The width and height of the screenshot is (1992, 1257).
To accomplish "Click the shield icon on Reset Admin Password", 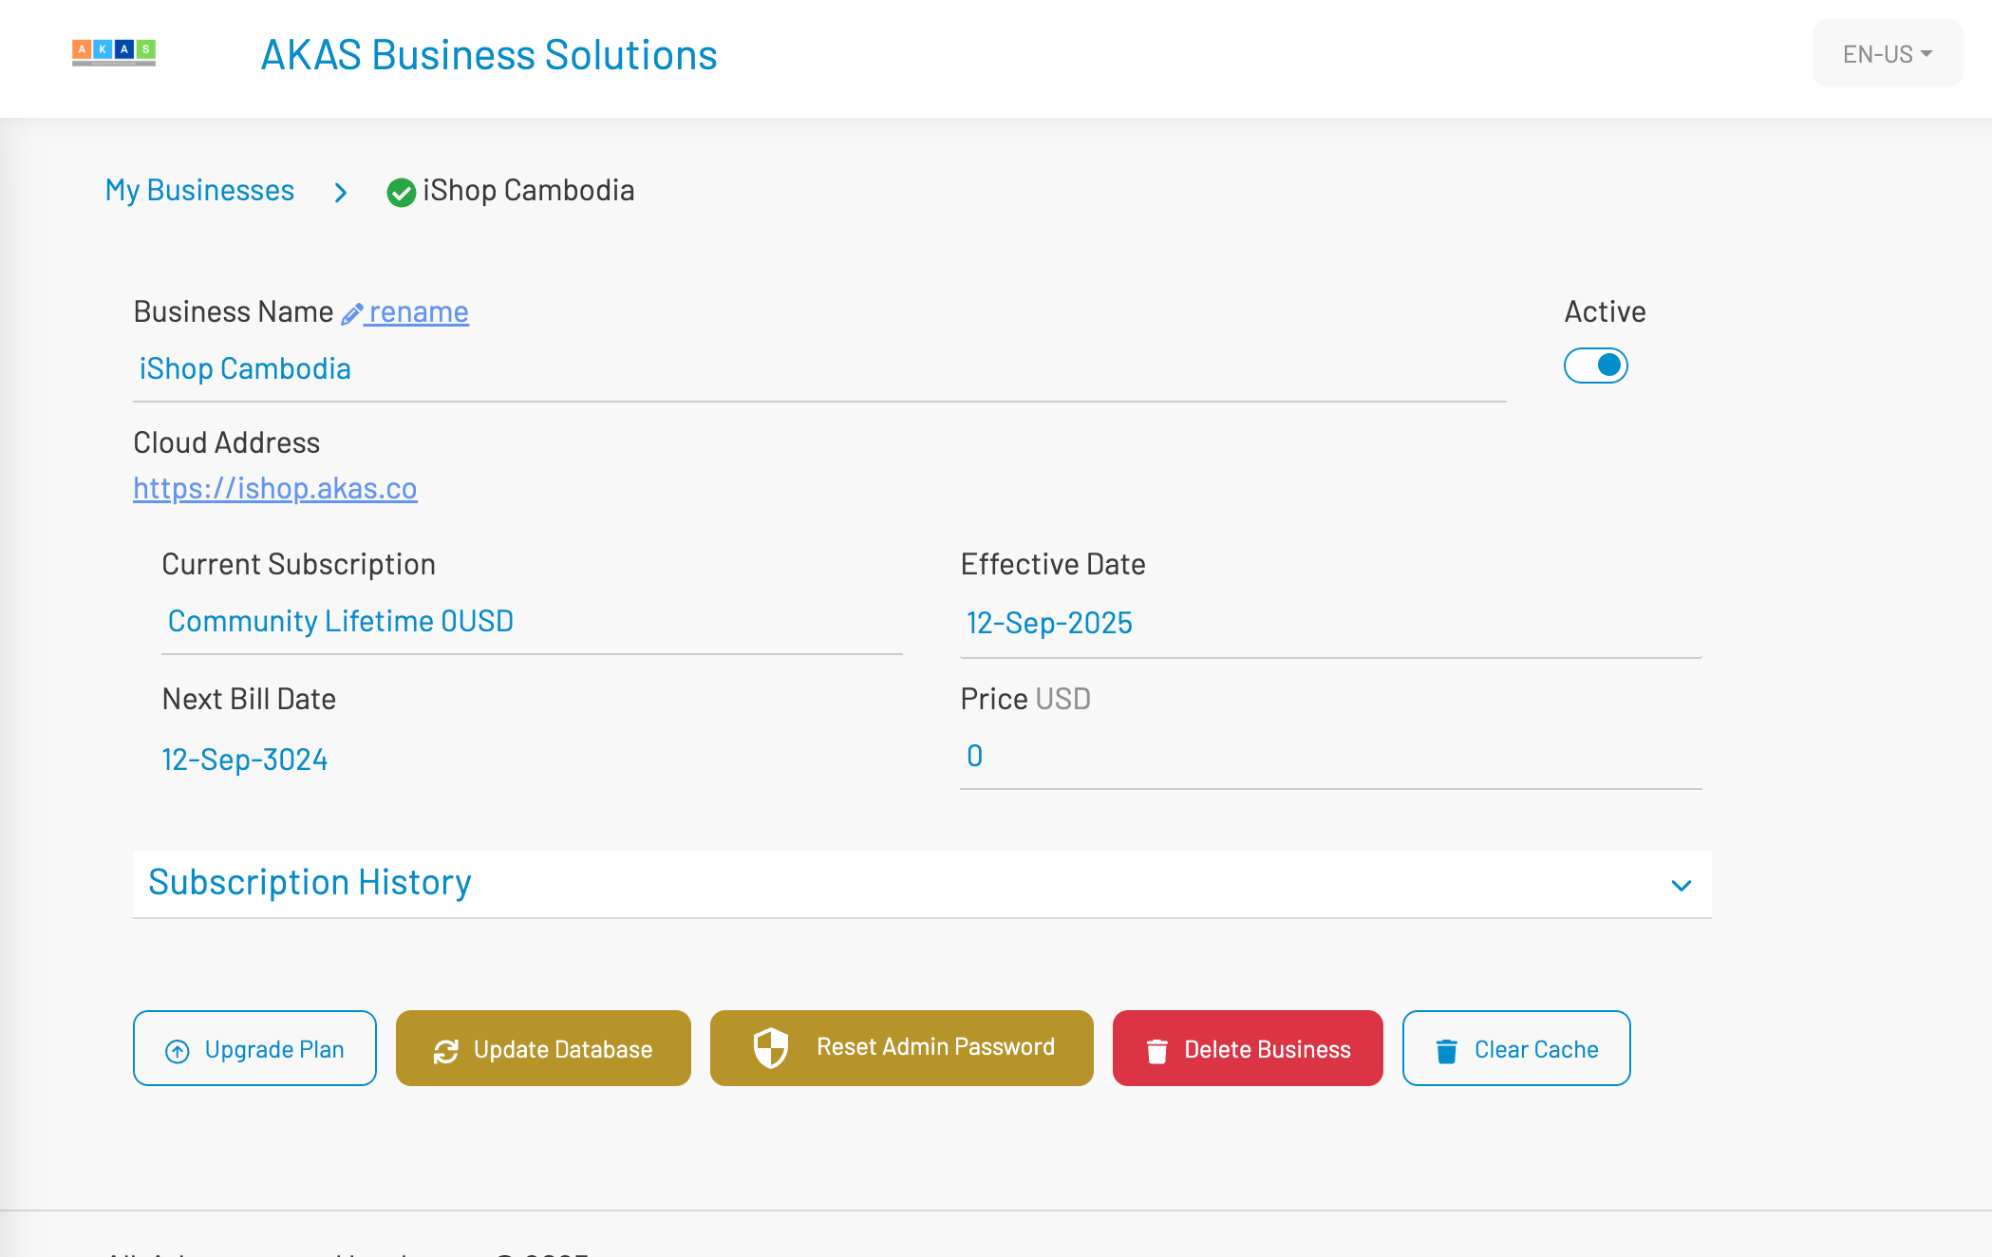I will click(x=771, y=1048).
